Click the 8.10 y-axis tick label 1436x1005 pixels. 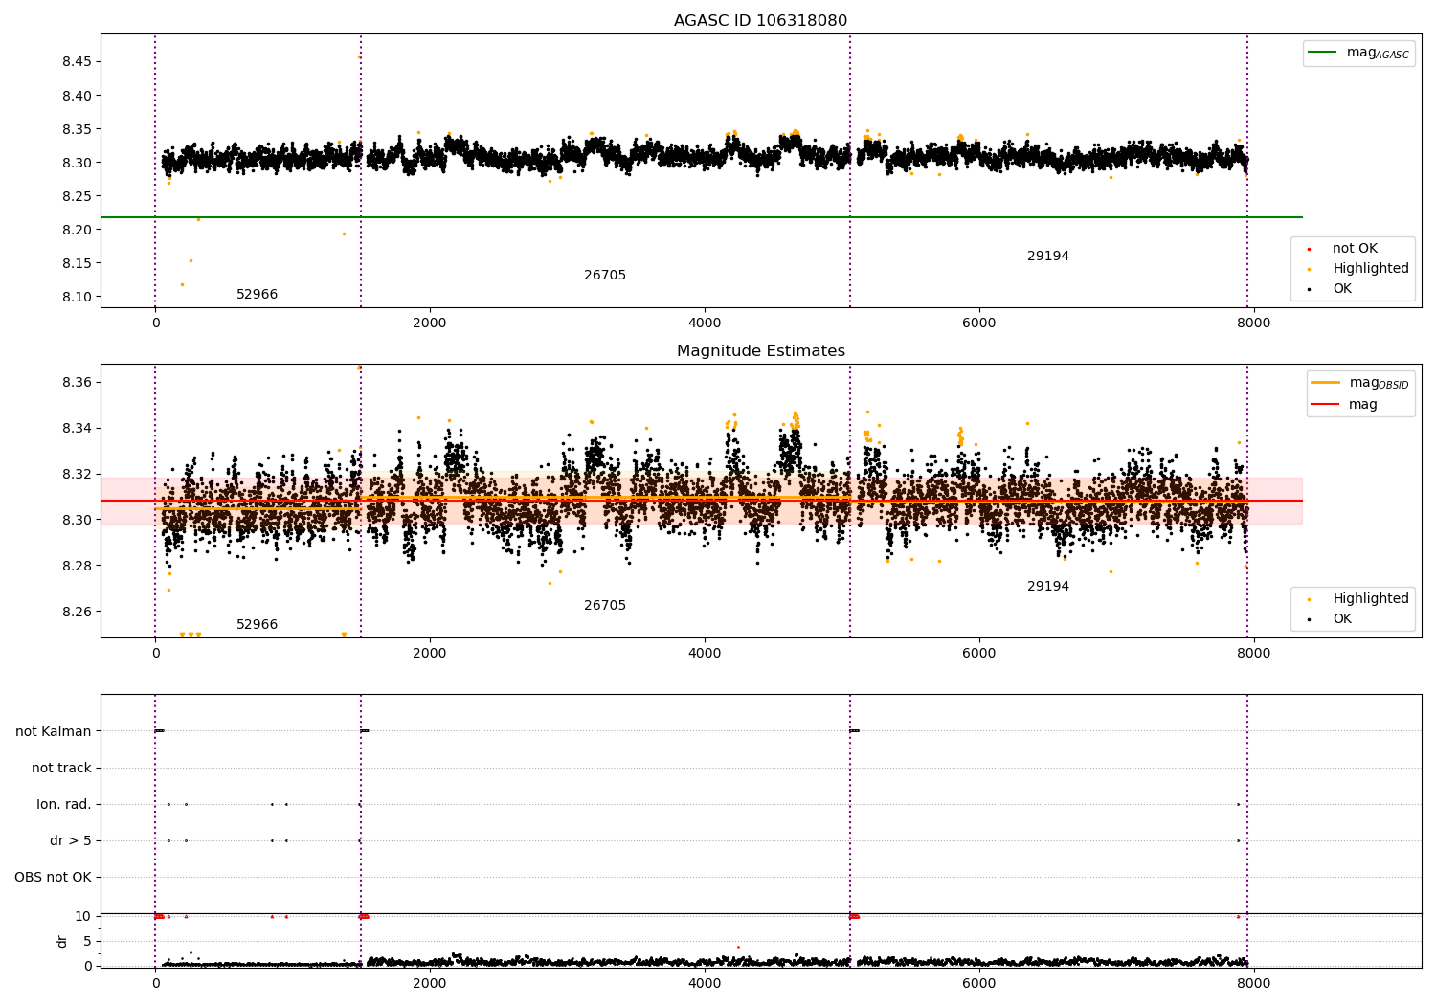76,297
